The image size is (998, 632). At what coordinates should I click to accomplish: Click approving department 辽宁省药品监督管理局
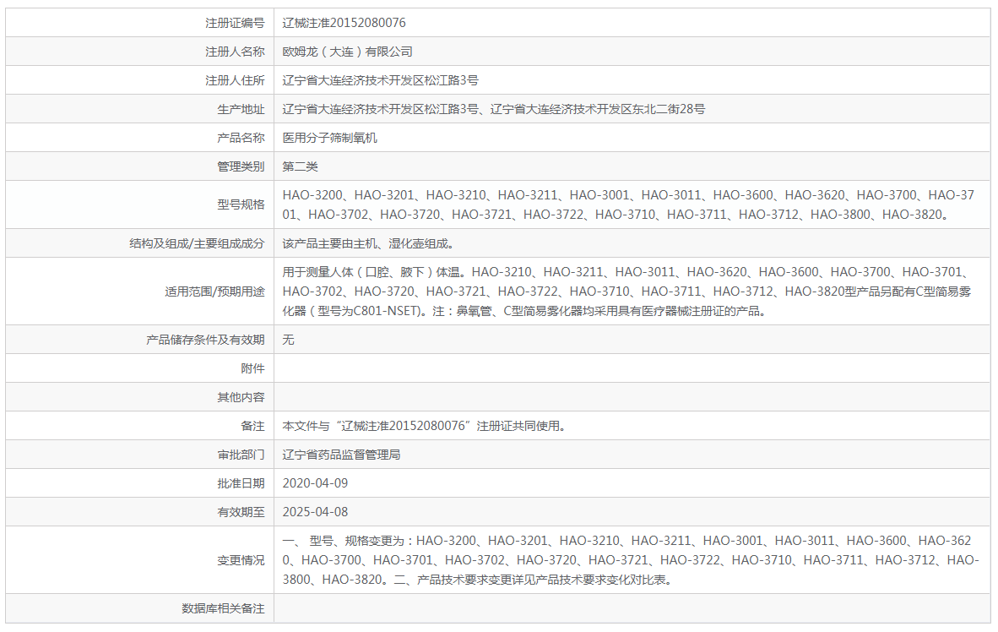pyautogui.click(x=341, y=455)
